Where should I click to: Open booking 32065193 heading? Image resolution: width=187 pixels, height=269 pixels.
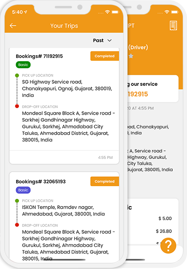(41, 182)
